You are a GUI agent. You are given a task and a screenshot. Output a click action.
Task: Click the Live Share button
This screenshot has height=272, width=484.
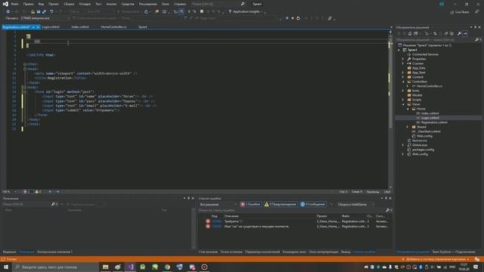(460, 12)
